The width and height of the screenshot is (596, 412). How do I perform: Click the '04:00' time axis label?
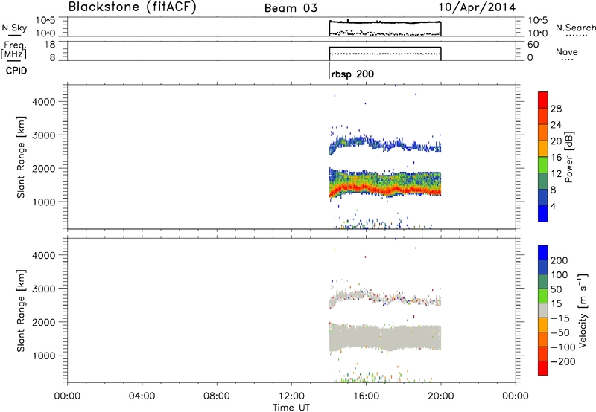click(142, 396)
